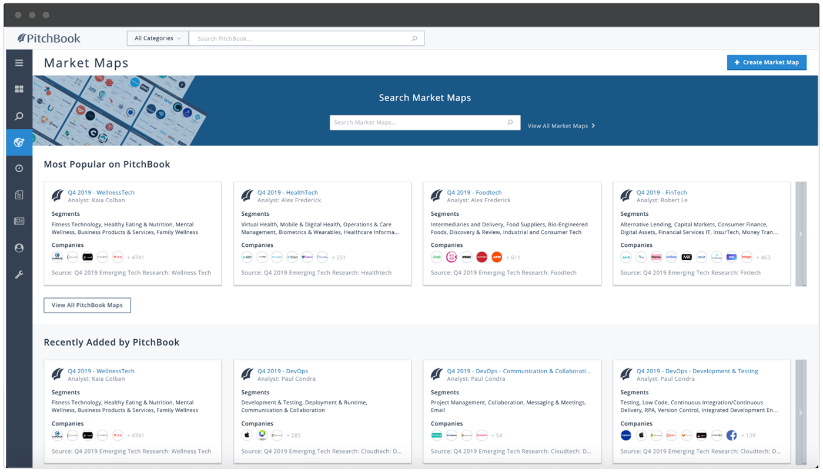
Task: Open Q4 2019 - WellnessTech in Recently Added
Action: 101,371
